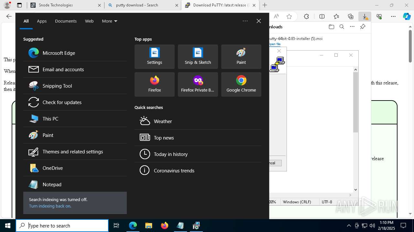Launch Google Chrome tile
This screenshot has height=232, width=414.
[241, 84]
